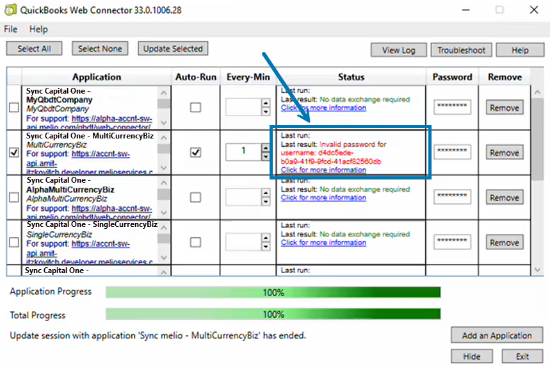This screenshot has height=366, width=550.
Task: Decrease Every-Min value for MultiCurrencyBiz
Action: point(266,157)
